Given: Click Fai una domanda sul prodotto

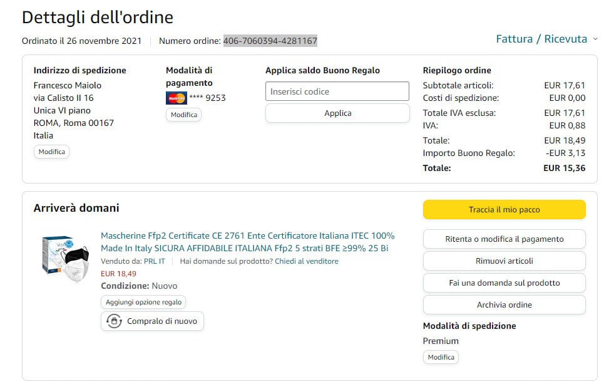Looking at the screenshot, I should (504, 283).
